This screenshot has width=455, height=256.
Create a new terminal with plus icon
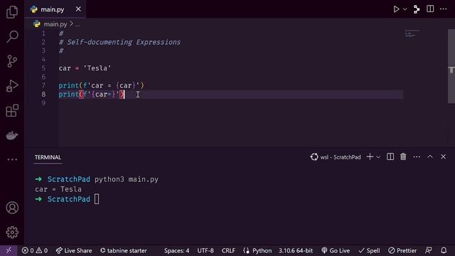(370, 156)
